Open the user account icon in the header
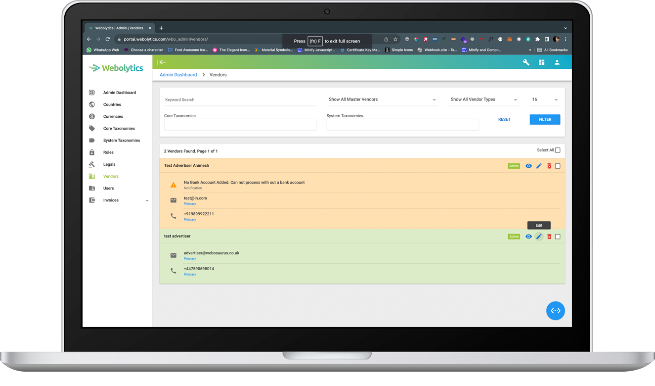 pos(557,62)
